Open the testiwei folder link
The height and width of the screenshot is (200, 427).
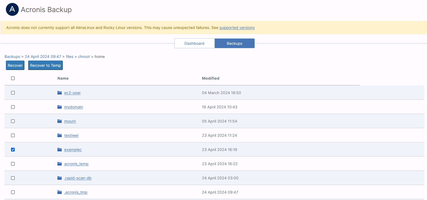[71, 135]
